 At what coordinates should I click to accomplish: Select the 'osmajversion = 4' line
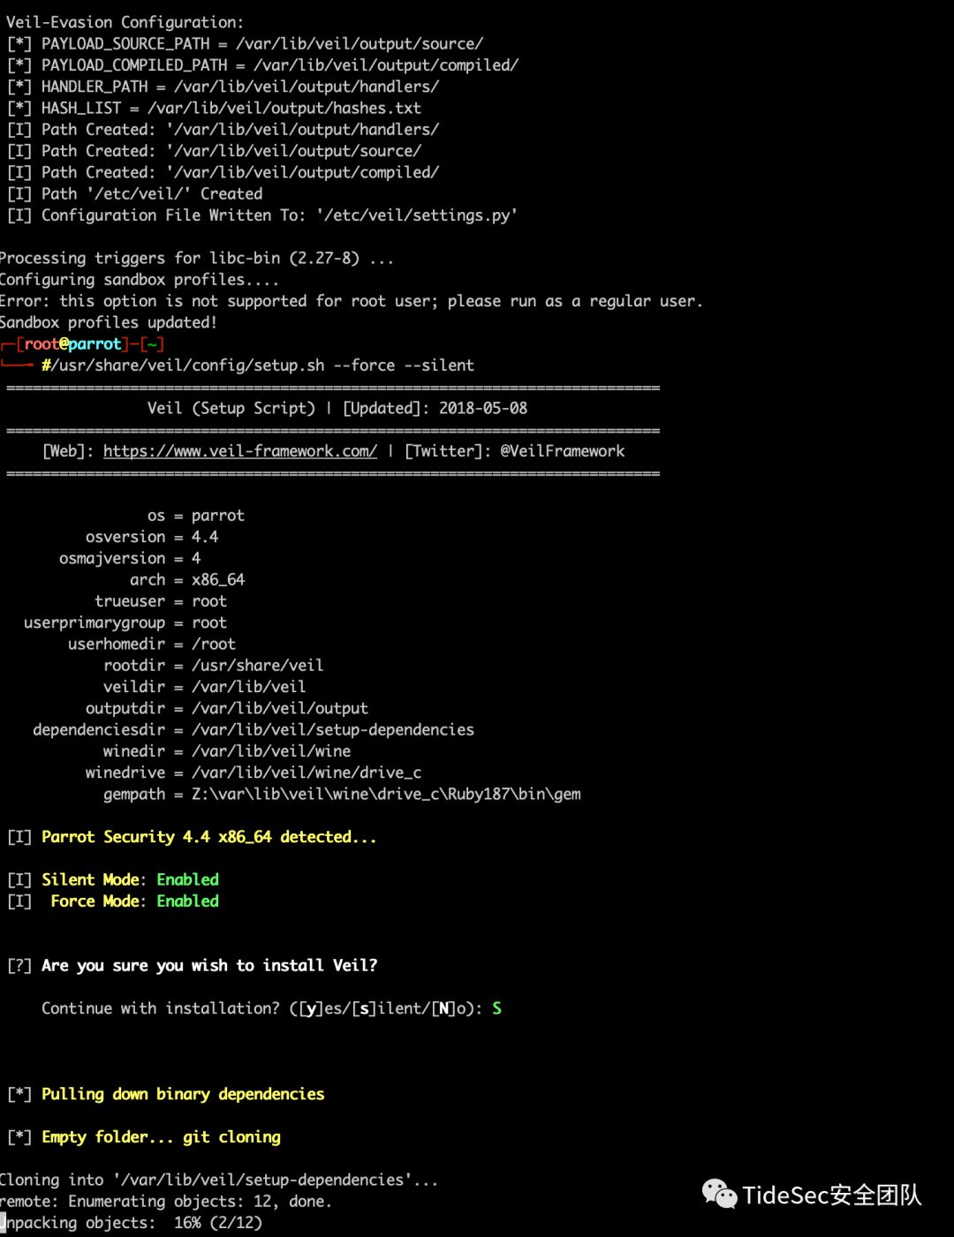(x=130, y=559)
